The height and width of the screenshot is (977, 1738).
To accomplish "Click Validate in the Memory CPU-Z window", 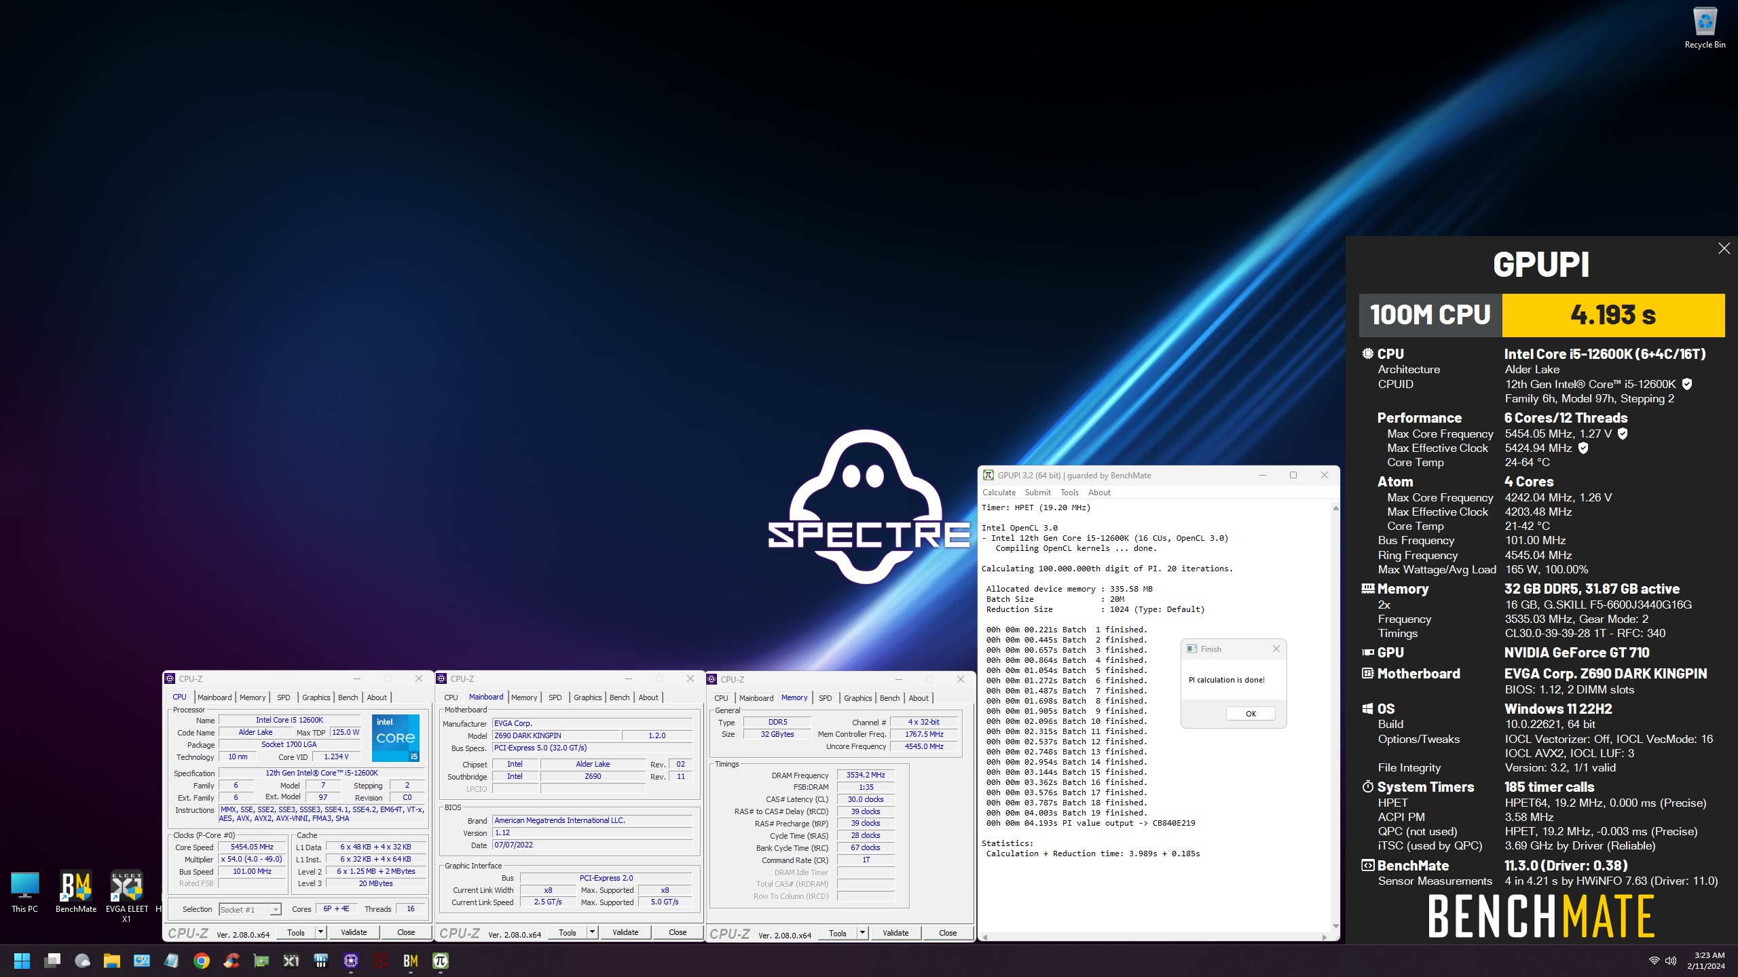I will (x=895, y=933).
